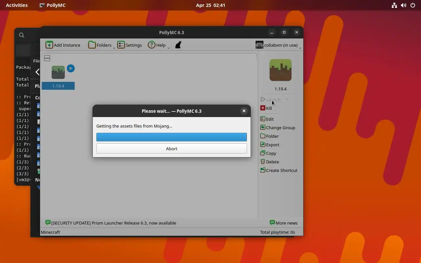Screen dimensions: 421x263
Task: Click the 1.19.4 name in side panel
Action: point(281,89)
